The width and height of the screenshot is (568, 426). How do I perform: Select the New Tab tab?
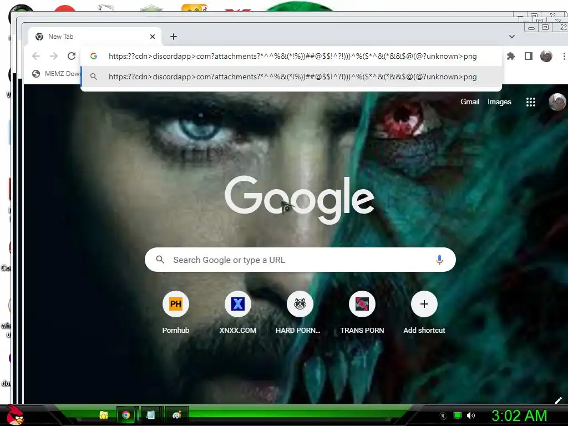(x=95, y=37)
